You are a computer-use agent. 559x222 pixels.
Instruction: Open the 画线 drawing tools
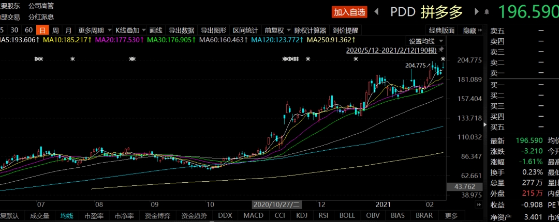(x=156, y=30)
